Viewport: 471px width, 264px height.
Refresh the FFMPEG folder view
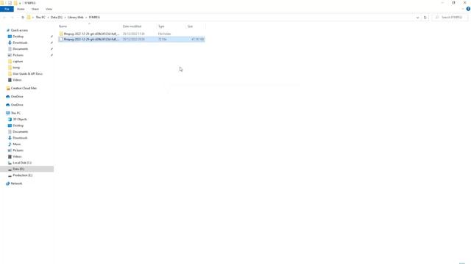coord(425,18)
